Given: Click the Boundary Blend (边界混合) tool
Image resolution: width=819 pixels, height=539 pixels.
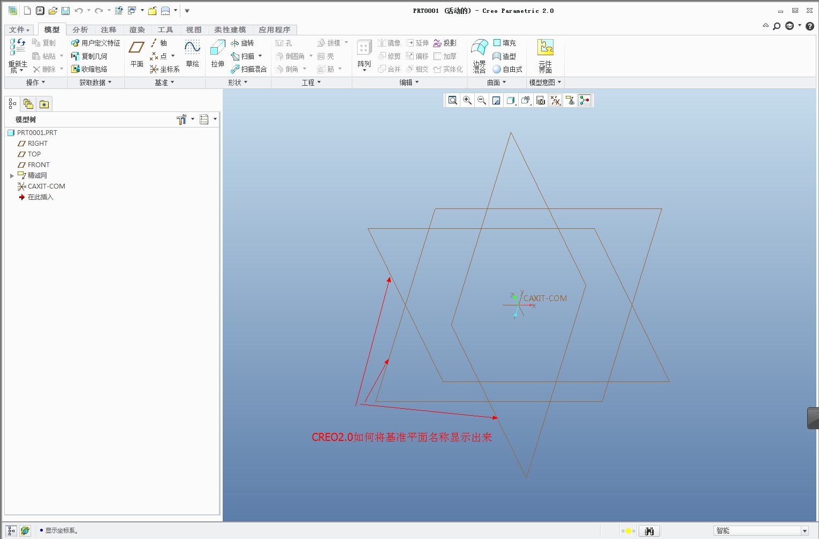Looking at the screenshot, I should [480, 56].
